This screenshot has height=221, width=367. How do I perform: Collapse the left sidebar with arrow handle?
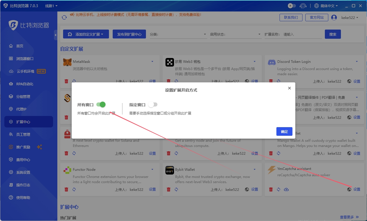click(x=55, y=35)
